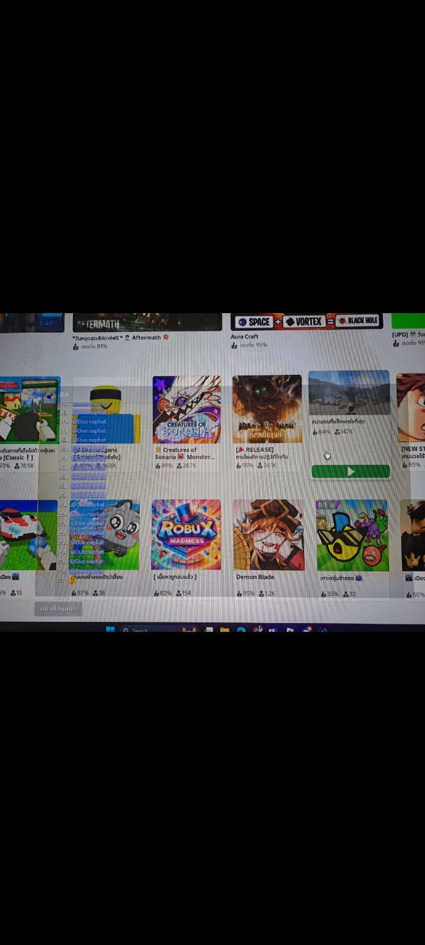This screenshot has height=945, width=425.
Task: Open File Explorer from the taskbar
Action: point(224,629)
